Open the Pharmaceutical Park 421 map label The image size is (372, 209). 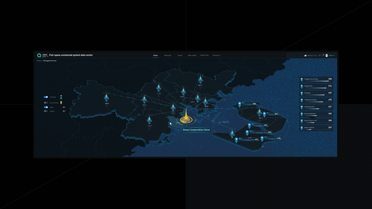(249, 139)
